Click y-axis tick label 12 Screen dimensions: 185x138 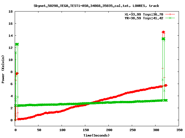10,48
